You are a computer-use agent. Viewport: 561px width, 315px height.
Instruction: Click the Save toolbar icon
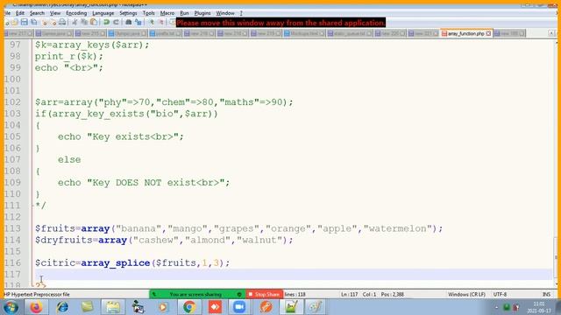24,23
